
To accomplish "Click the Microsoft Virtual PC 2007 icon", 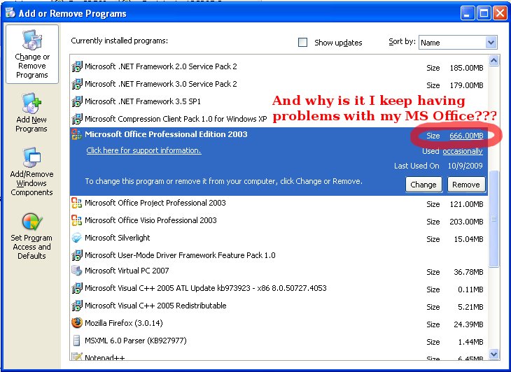I will pos(77,271).
